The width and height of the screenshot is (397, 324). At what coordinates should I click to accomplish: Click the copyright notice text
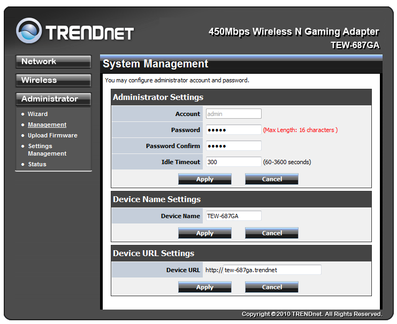(312, 314)
